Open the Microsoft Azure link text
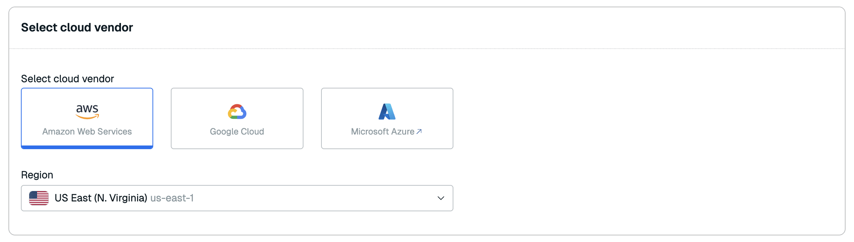The height and width of the screenshot is (242, 854). [x=383, y=132]
